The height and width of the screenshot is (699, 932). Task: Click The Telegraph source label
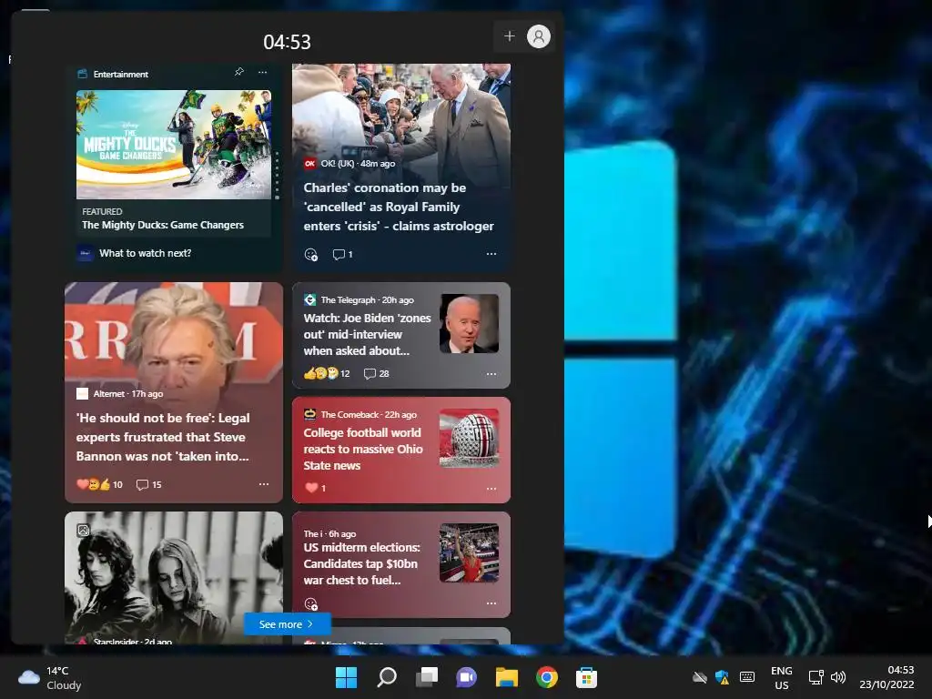coord(349,300)
